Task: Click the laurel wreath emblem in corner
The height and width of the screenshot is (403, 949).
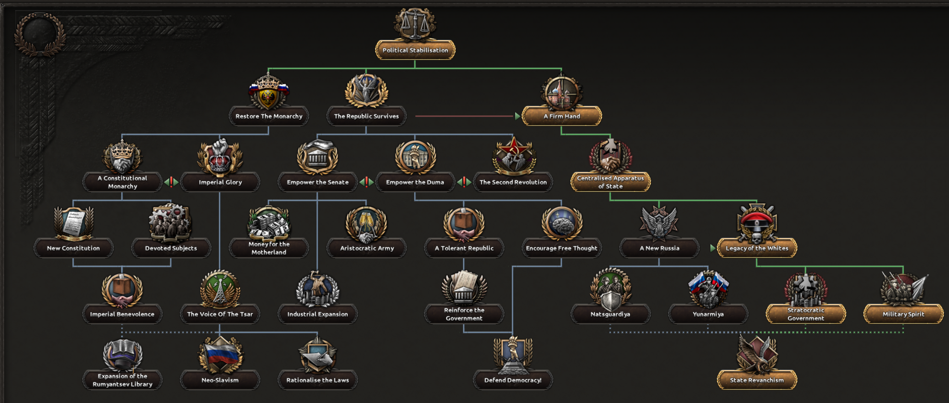Action: pos(39,34)
